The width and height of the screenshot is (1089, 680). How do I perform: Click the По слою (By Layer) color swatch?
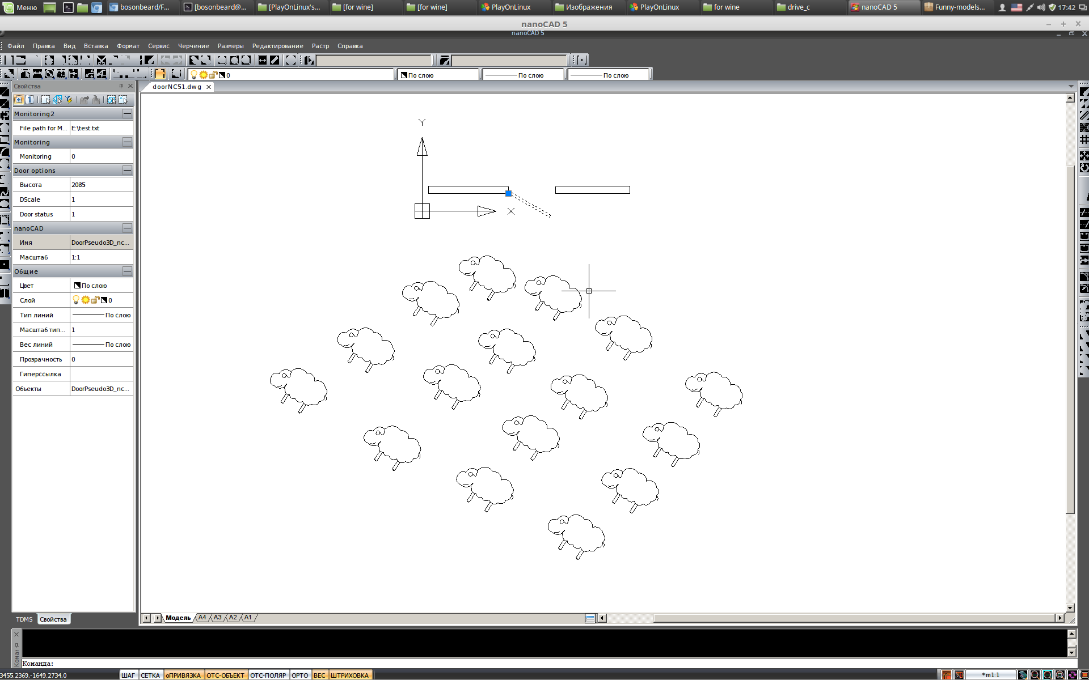(x=76, y=285)
